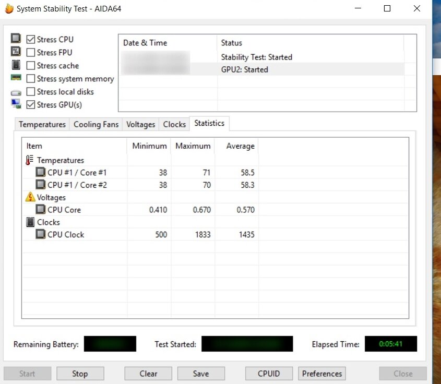
Task: Select the 'GPU2: Started' log entry
Action: [262, 69]
